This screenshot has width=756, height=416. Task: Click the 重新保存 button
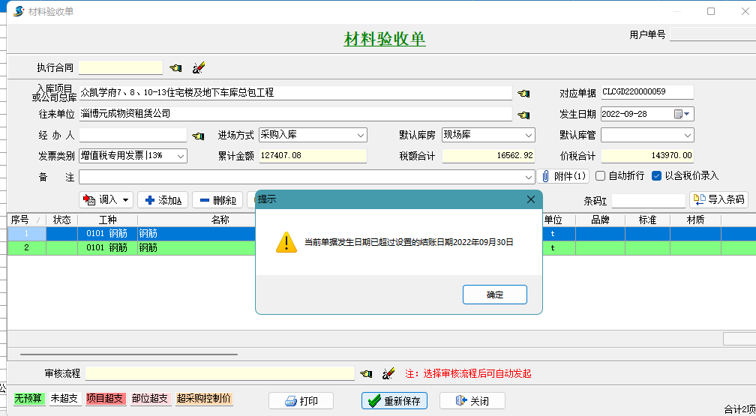point(396,401)
